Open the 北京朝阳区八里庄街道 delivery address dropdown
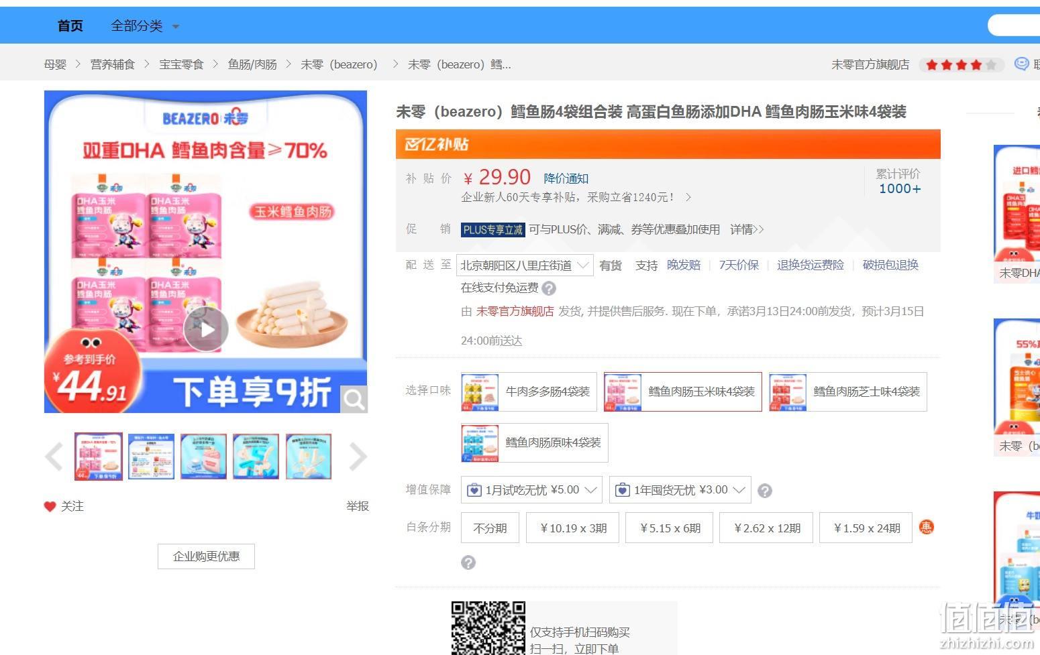The height and width of the screenshot is (655, 1040). pos(525,265)
